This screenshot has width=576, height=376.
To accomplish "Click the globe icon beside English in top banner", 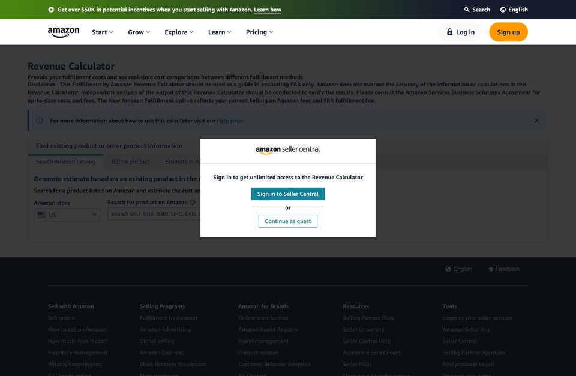I will coord(503,10).
